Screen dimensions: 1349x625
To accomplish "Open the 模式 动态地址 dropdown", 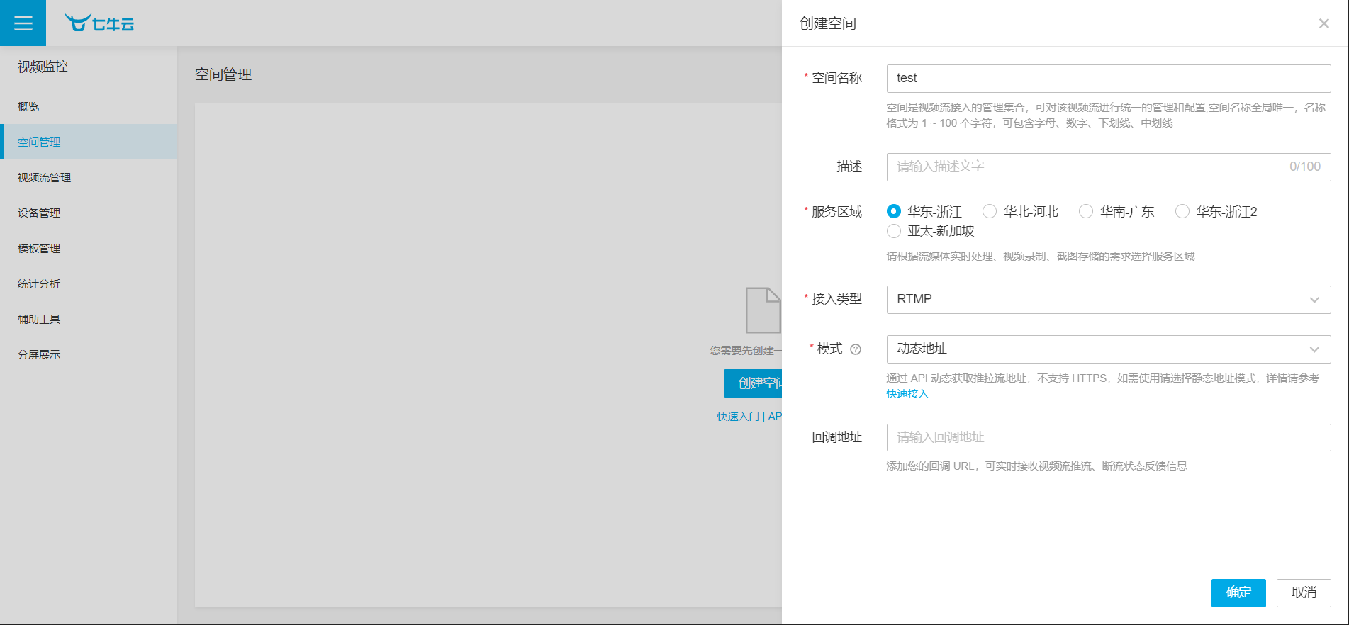I will [x=1109, y=349].
